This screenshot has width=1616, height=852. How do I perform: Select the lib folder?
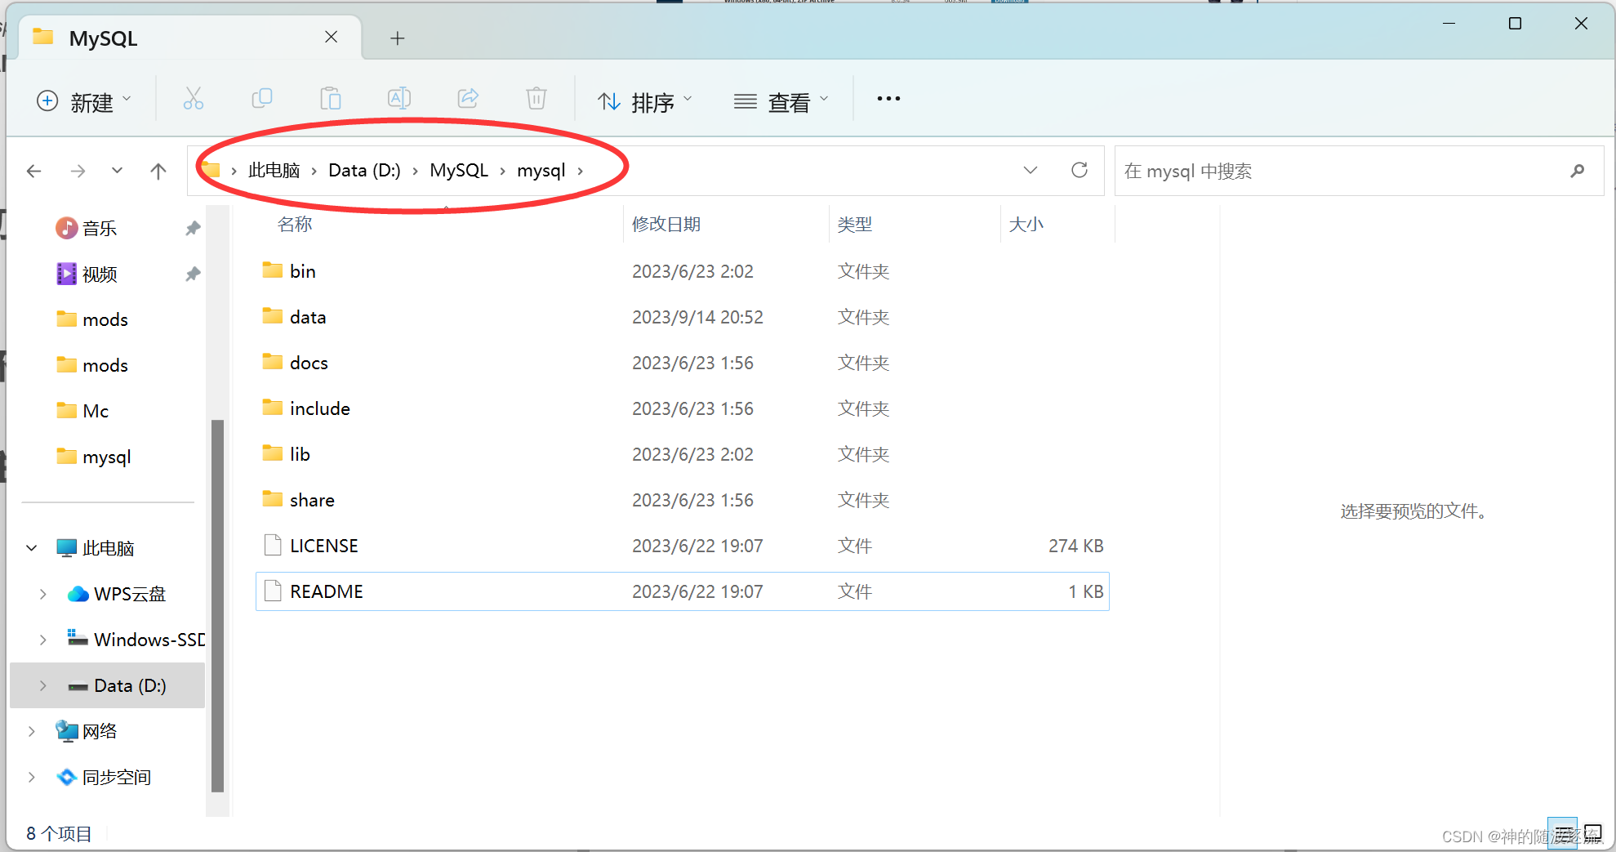pyautogui.click(x=683, y=454)
